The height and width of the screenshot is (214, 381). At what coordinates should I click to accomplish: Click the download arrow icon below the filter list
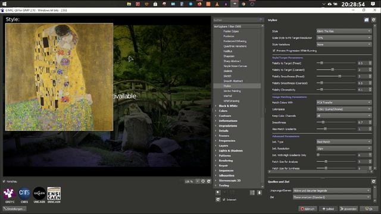(x=260, y=193)
